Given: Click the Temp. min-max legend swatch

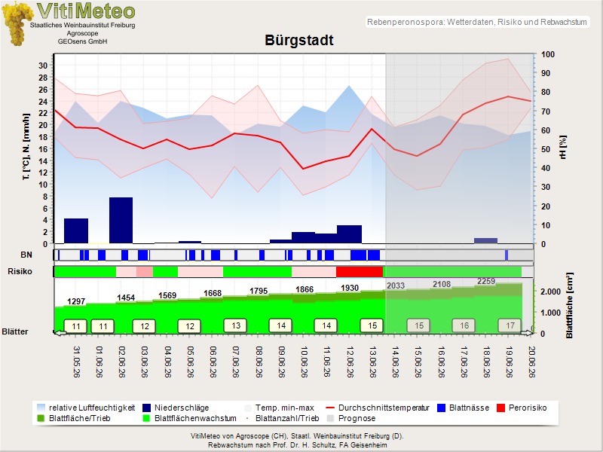Looking at the screenshot, I should (x=248, y=408).
